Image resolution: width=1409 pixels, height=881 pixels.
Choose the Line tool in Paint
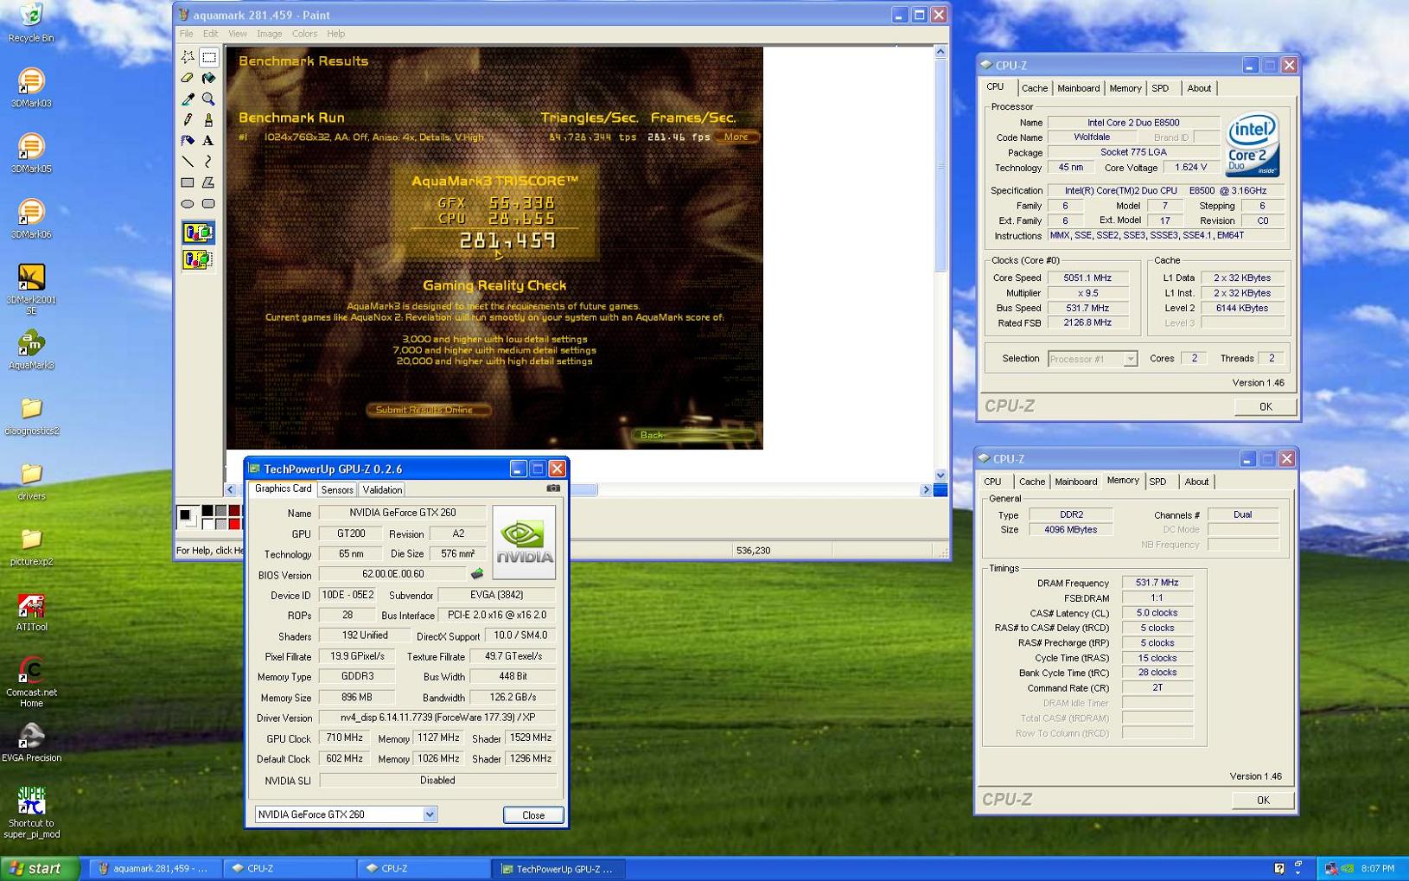pyautogui.click(x=188, y=162)
